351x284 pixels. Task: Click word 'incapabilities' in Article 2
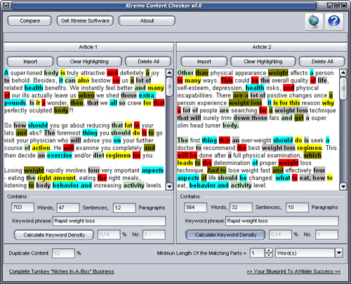point(195,95)
